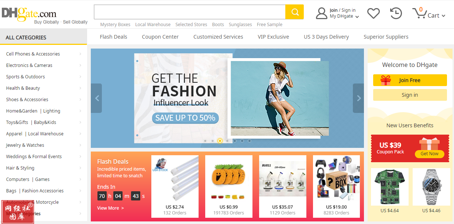Screen dimensions: 454x224
Task: Open the VIP Exclusive tab
Action: (274, 37)
